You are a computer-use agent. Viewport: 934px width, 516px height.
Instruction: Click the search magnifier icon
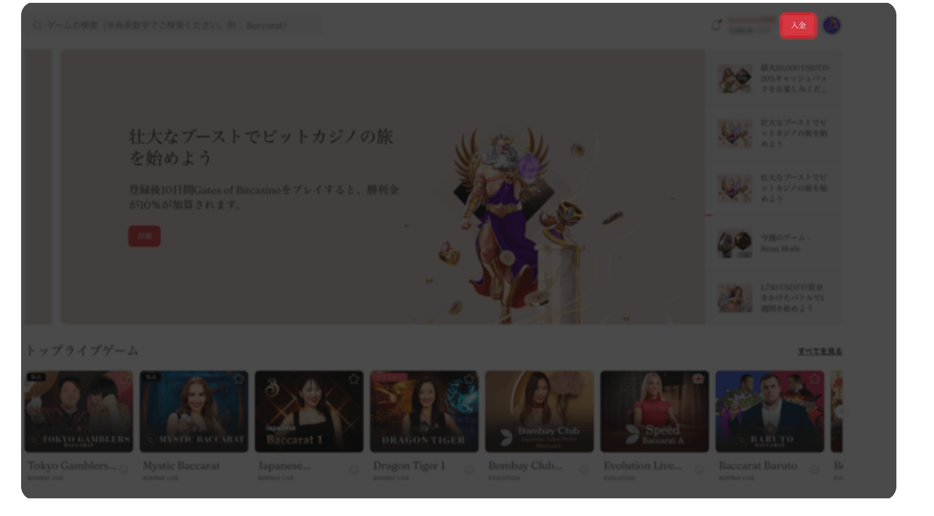pos(37,26)
